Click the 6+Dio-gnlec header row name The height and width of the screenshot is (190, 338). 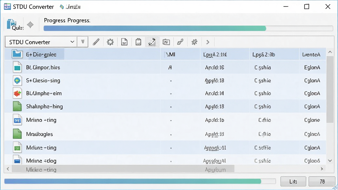[41, 54]
